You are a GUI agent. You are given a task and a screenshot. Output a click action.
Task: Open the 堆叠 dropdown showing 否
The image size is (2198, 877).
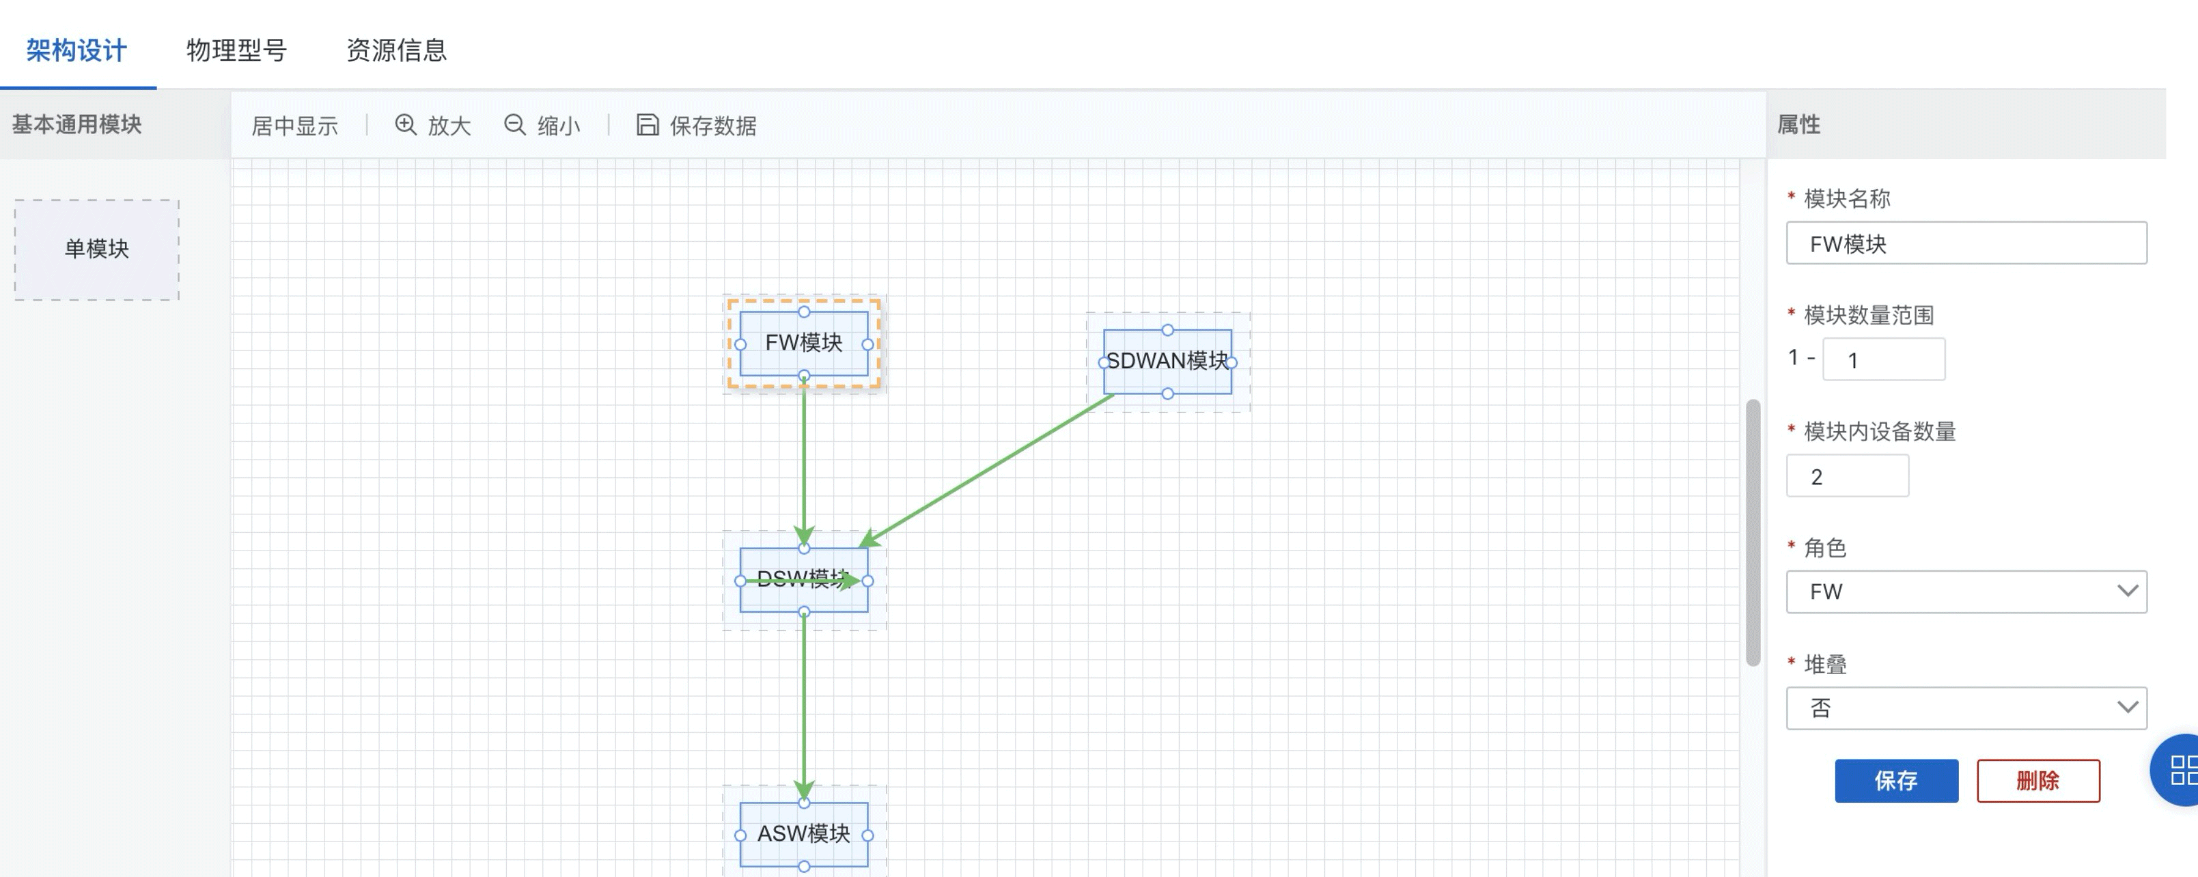pyautogui.click(x=1965, y=707)
